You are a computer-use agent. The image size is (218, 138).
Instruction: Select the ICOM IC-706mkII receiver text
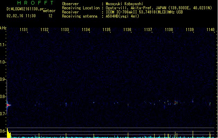tap(144, 12)
